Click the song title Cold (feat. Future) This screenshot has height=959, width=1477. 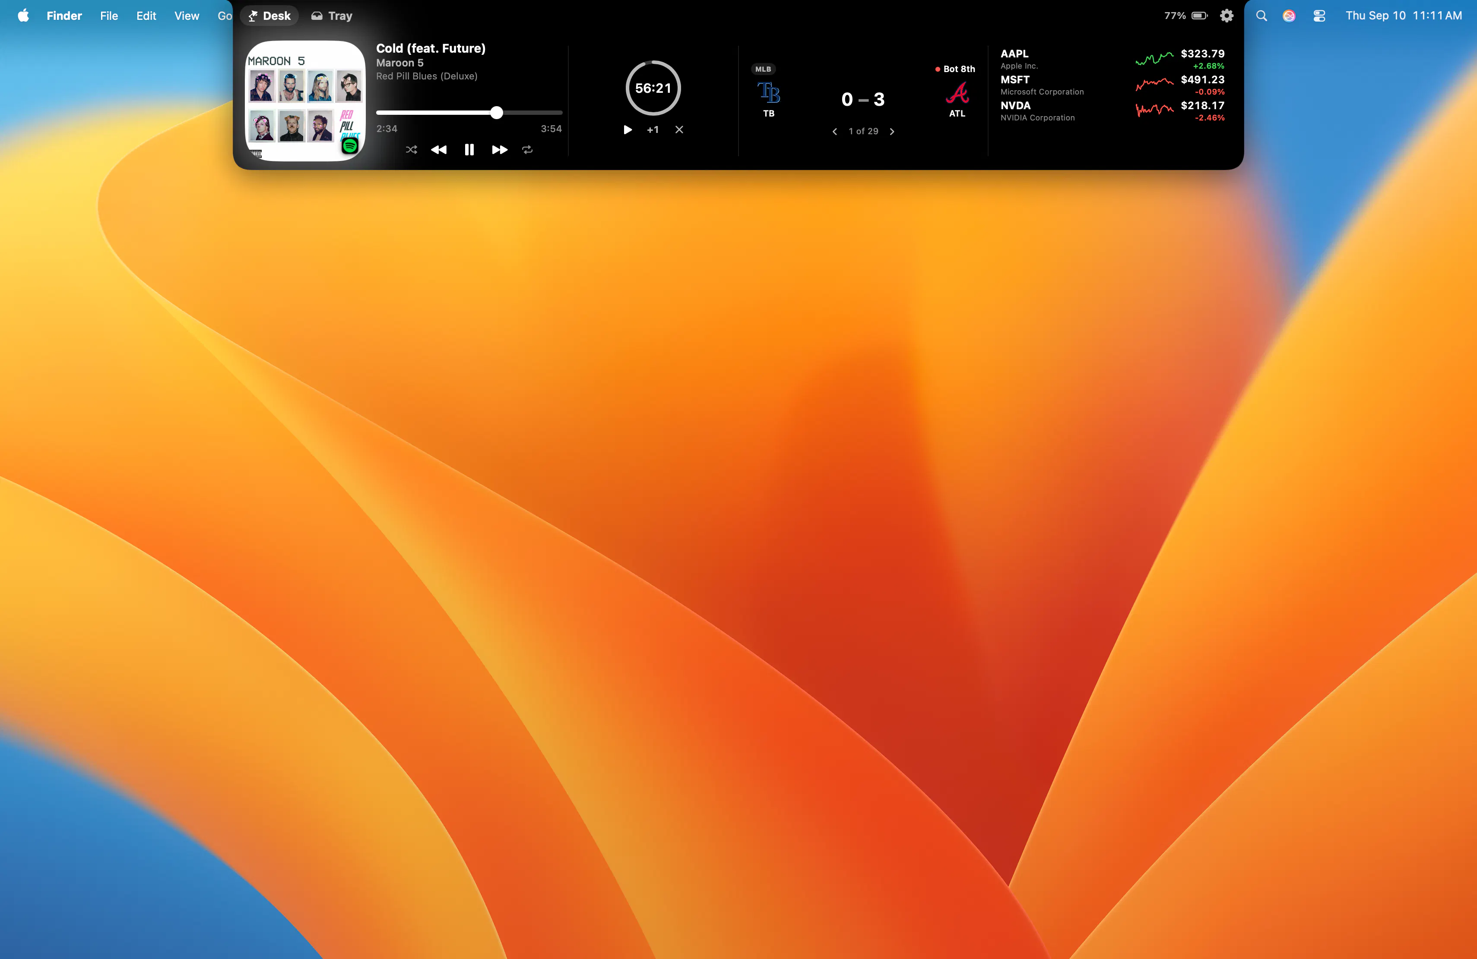pos(431,48)
